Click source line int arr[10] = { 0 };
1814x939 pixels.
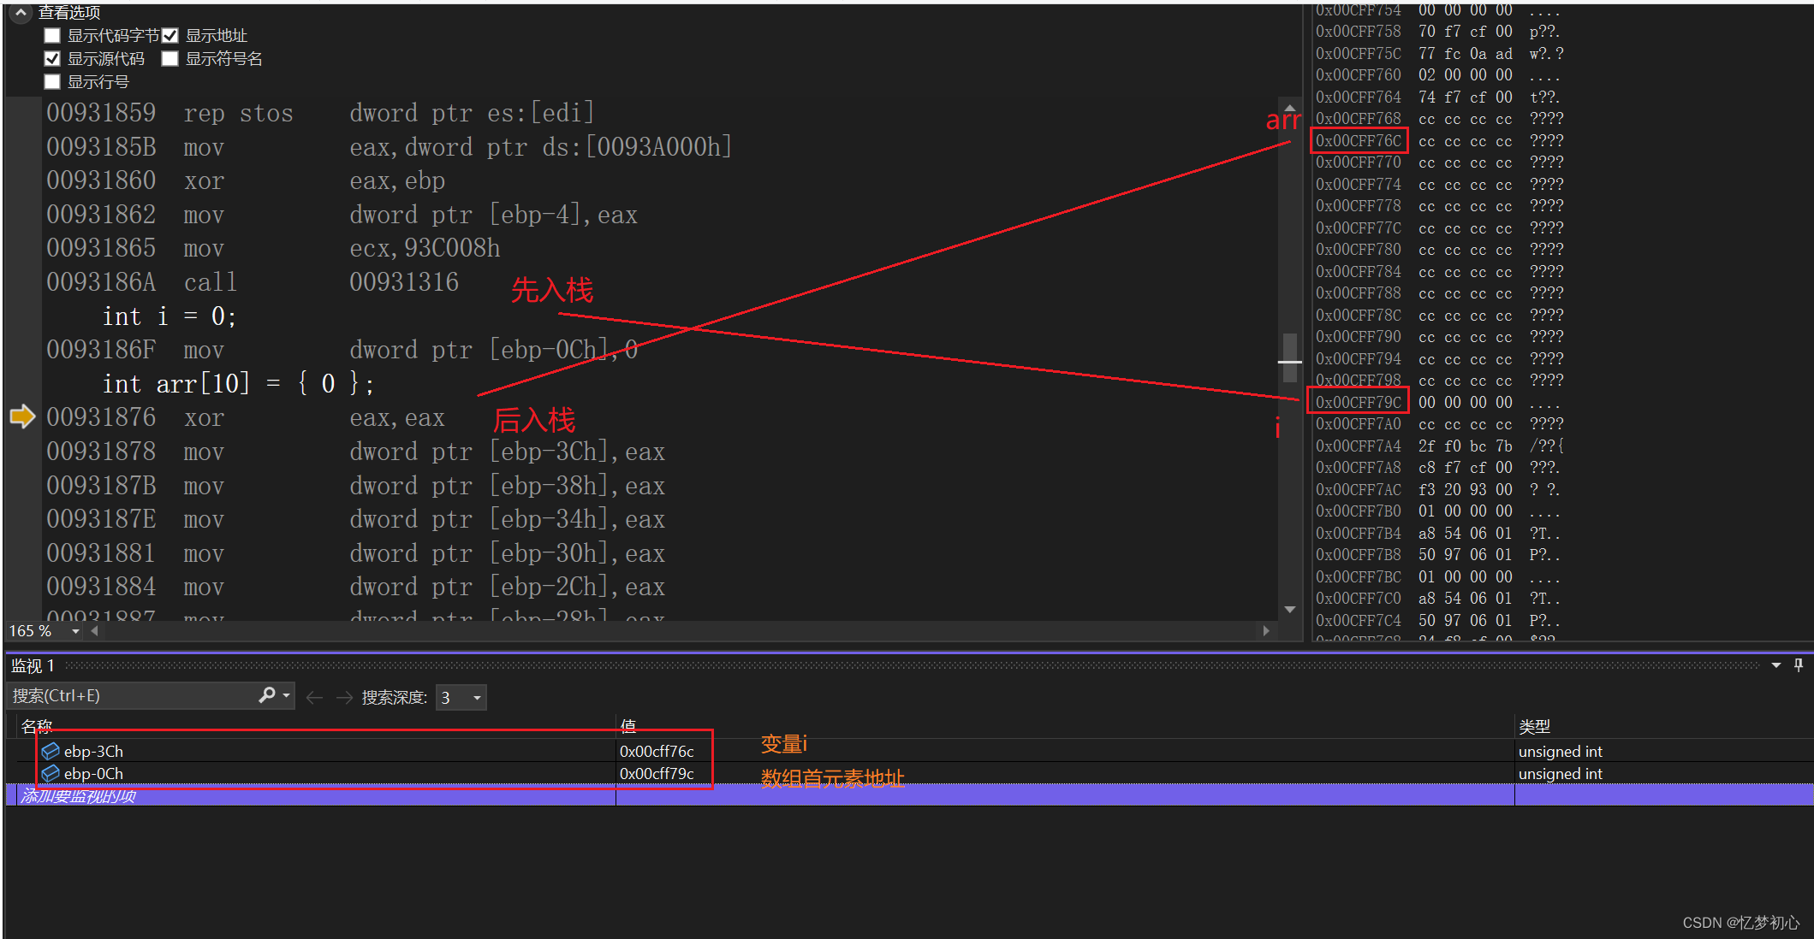pos(239,384)
